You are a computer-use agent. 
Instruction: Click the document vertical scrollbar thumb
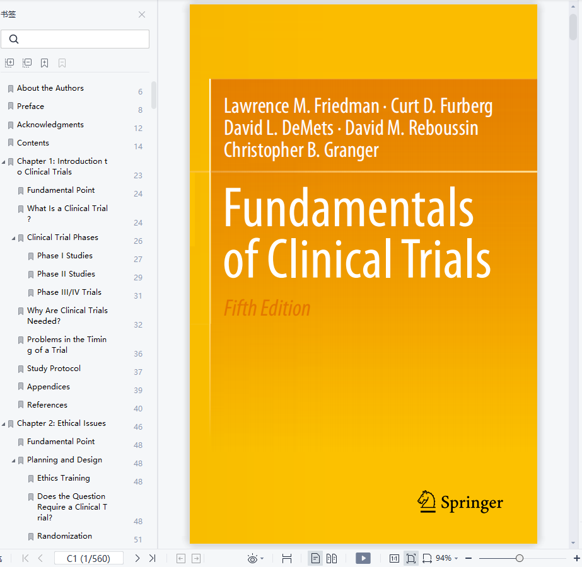pyautogui.click(x=573, y=26)
